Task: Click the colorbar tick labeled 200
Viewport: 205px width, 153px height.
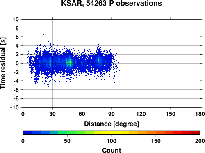Action: (x=200, y=141)
